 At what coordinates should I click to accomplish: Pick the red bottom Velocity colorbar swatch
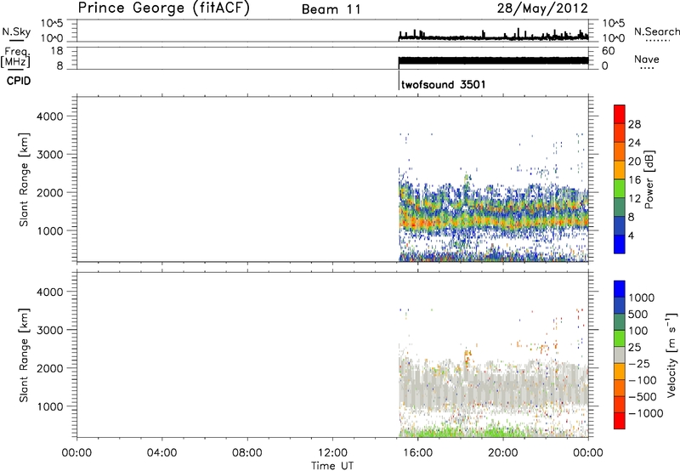(x=620, y=421)
